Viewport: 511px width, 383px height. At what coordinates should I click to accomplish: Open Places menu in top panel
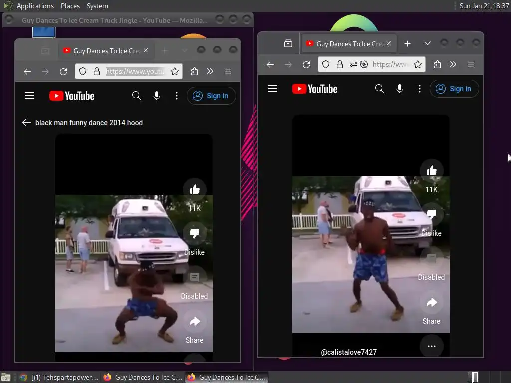pos(70,6)
